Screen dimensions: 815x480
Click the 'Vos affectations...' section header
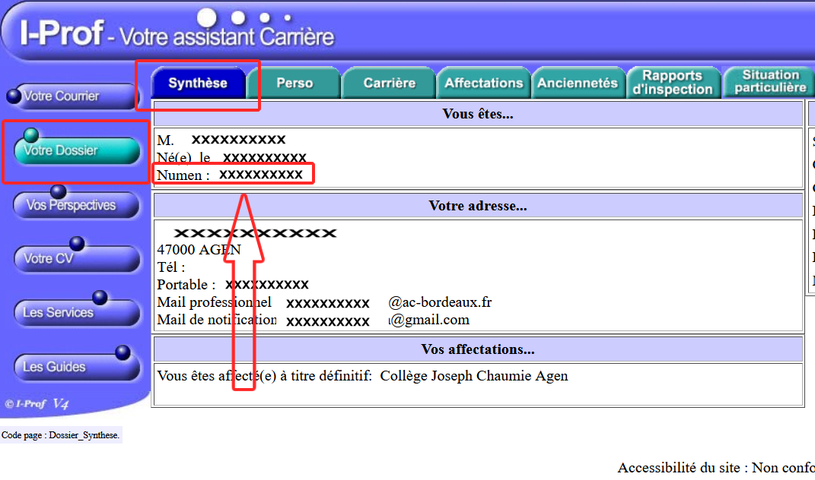(478, 349)
